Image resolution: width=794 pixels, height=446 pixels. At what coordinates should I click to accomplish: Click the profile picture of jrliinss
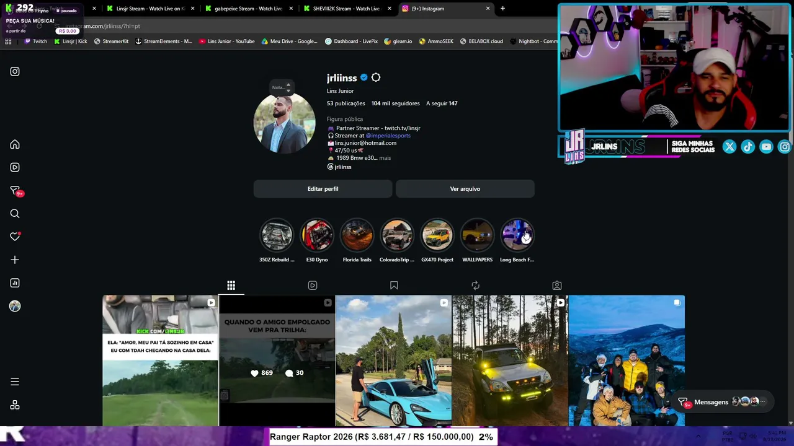pos(284,123)
